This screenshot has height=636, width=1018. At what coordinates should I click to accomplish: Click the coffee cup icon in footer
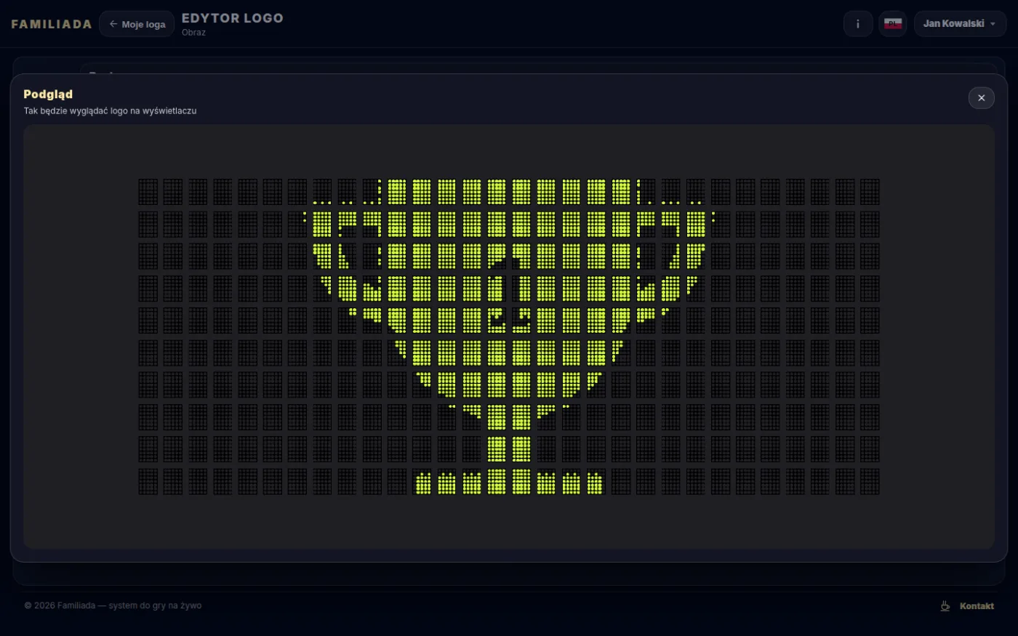(945, 606)
